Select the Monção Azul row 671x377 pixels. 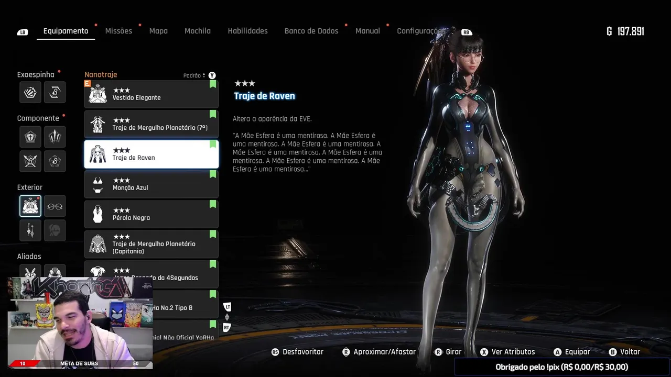coord(151,184)
